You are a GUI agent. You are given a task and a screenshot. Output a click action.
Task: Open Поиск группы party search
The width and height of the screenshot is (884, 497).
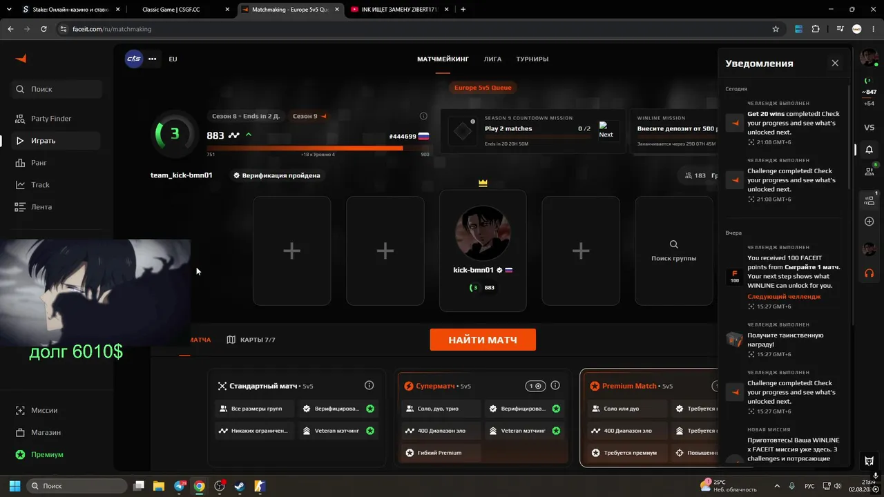point(673,251)
